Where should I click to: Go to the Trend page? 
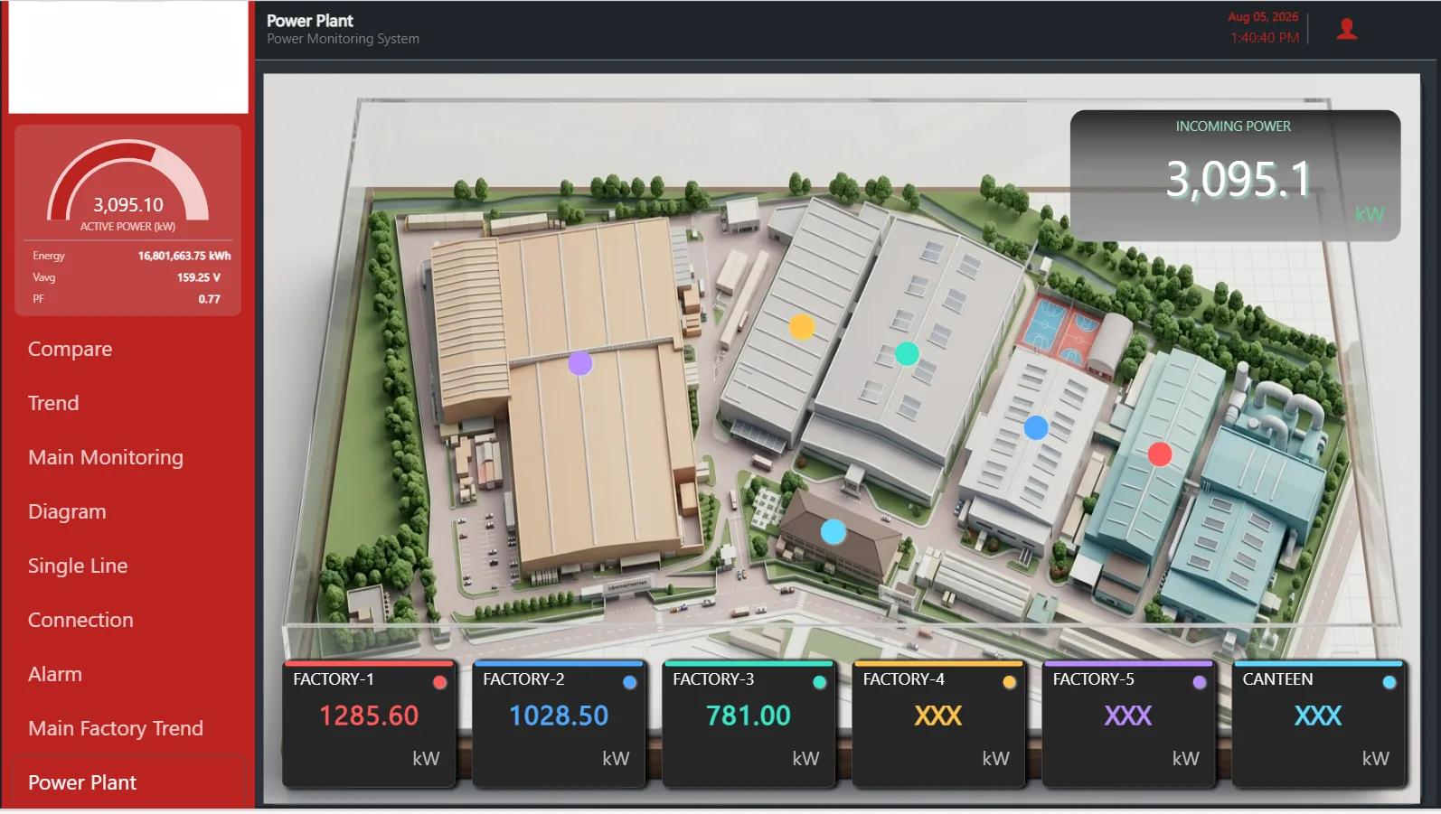53,403
